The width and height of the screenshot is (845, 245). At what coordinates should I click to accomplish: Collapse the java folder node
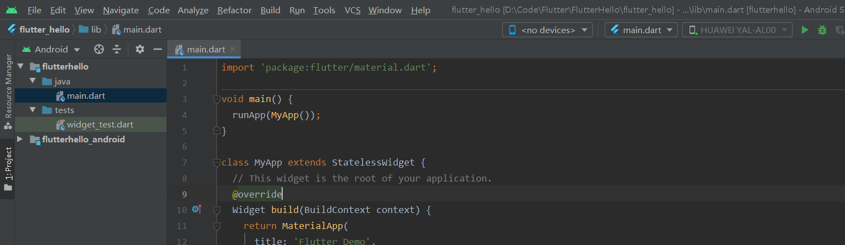pyautogui.click(x=33, y=81)
